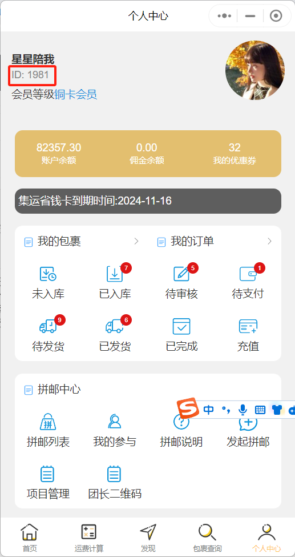
Task: Click the 铜卡会员 membership level link
Action: point(76,94)
